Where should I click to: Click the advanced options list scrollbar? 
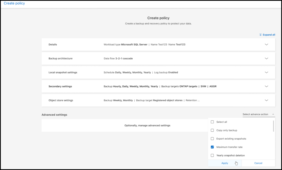click(x=273, y=126)
